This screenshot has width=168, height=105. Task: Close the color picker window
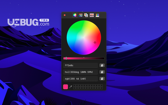click(x=65, y=15)
